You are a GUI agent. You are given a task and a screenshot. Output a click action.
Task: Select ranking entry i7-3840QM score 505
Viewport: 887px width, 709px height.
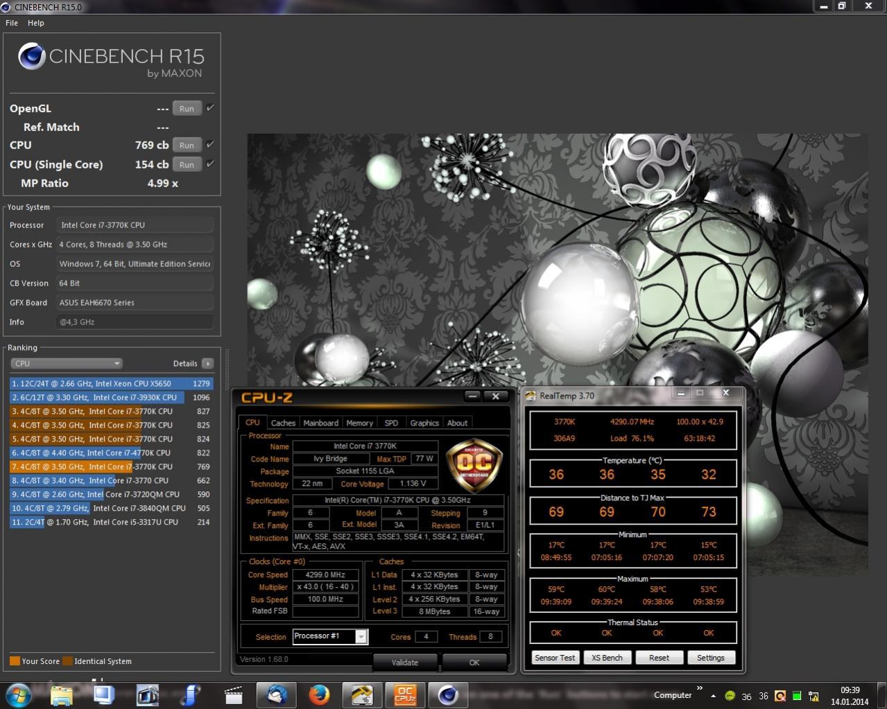111,508
